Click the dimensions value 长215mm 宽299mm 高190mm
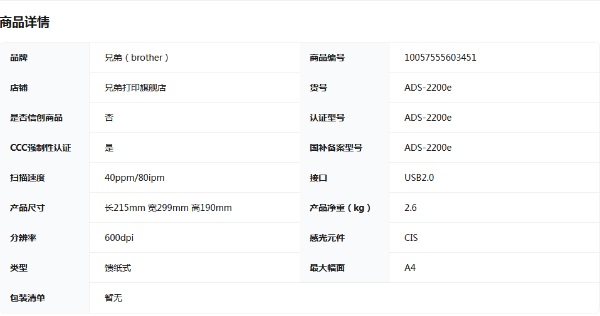This screenshot has height=316, width=600. (168, 208)
